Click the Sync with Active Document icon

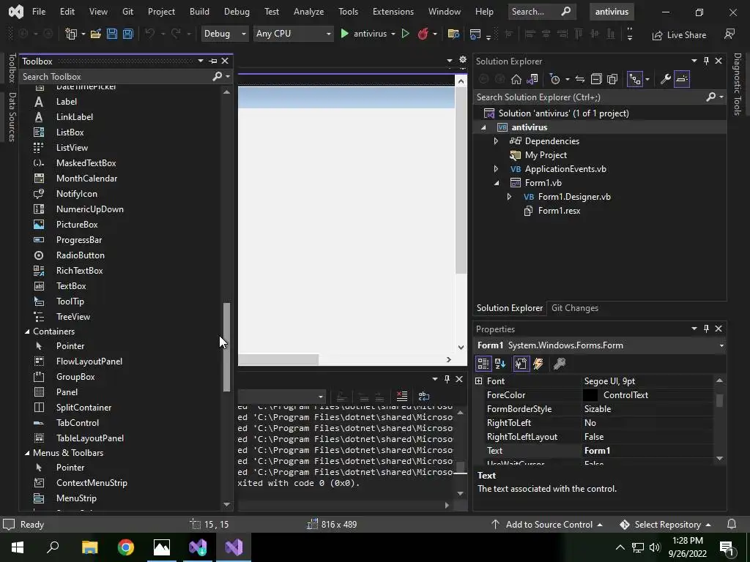[580, 79]
